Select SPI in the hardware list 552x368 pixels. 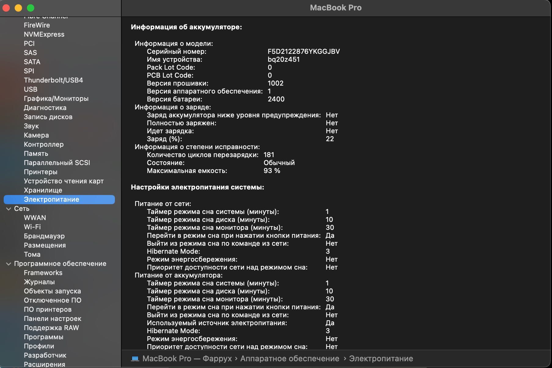(29, 71)
